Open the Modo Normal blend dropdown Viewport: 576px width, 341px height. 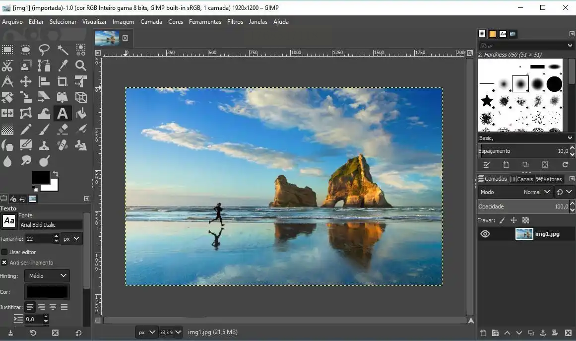[537, 192]
